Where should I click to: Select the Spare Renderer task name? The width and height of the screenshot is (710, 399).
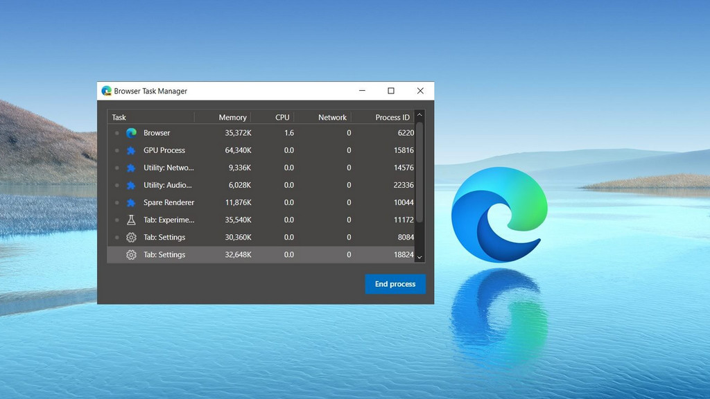tap(169, 203)
